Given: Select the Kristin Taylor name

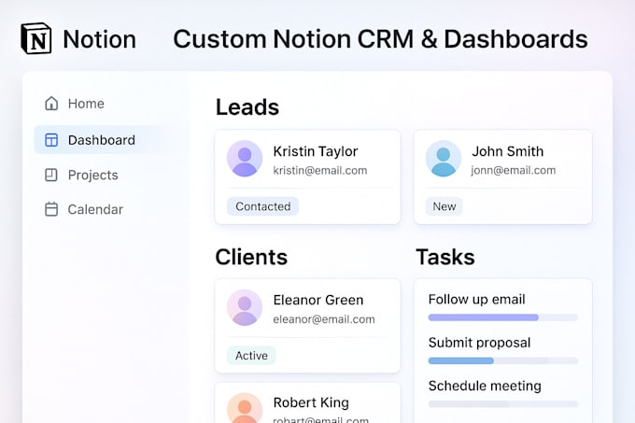Looking at the screenshot, I should point(316,151).
